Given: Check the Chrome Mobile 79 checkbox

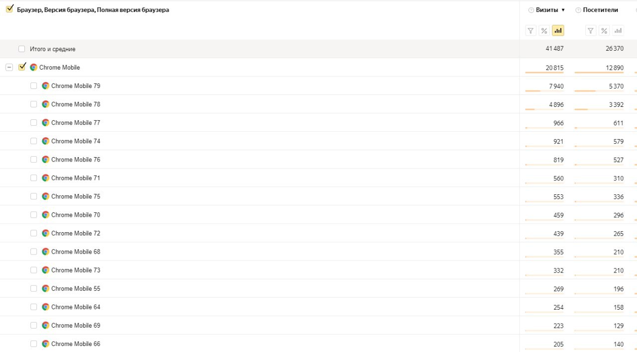Looking at the screenshot, I should [x=33, y=86].
